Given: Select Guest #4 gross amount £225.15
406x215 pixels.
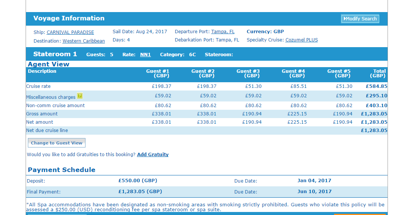Looking at the screenshot, I should [297, 114].
